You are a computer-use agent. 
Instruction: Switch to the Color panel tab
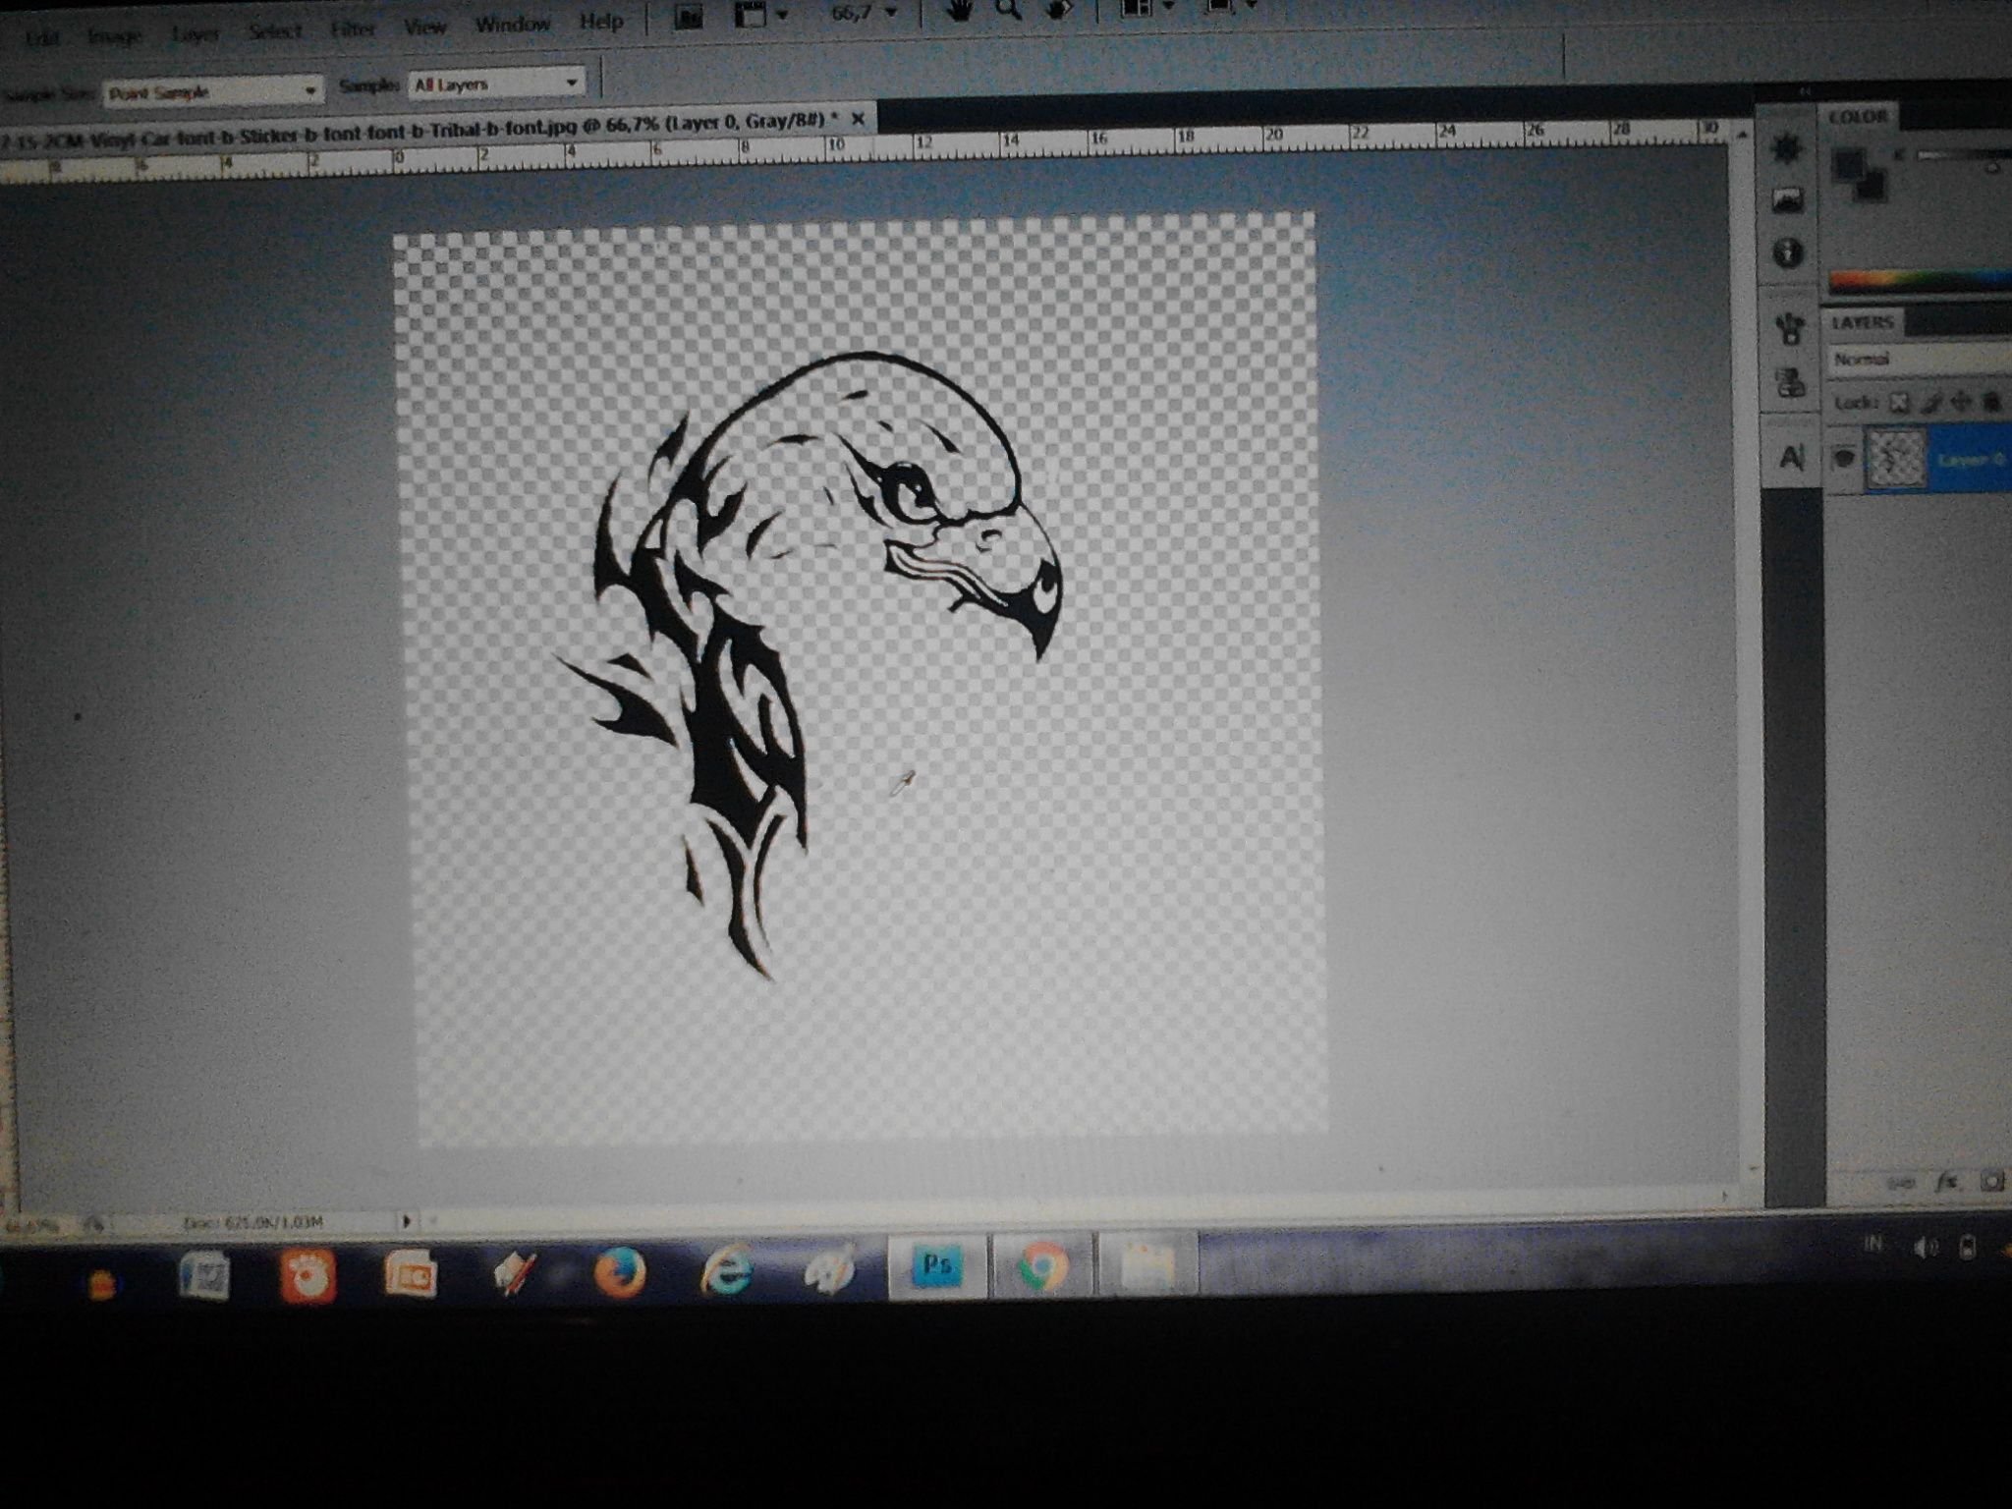1859,117
